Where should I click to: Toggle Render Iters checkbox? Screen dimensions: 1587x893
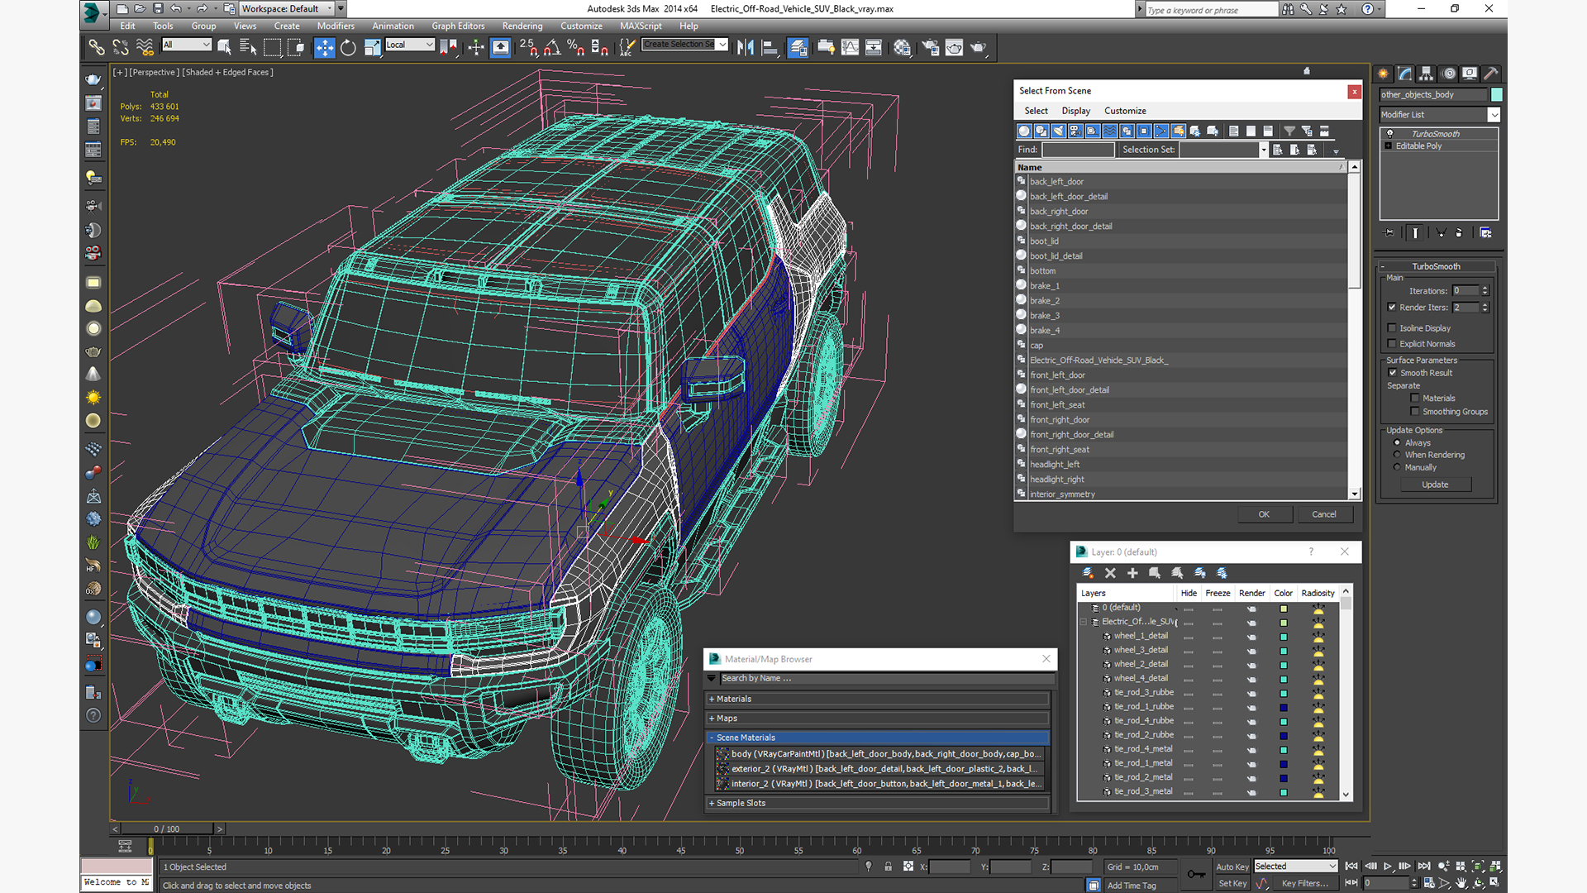pos(1392,308)
